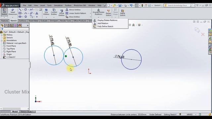Click the Move Entities button

[73, 17]
